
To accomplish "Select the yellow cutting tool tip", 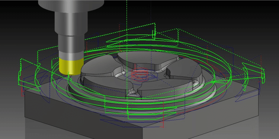I will pyautogui.click(x=71, y=66).
